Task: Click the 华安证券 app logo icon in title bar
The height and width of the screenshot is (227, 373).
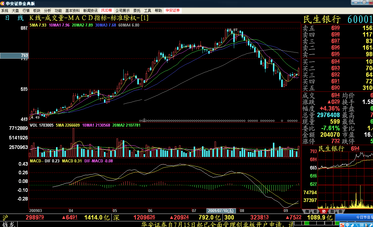Action: (3, 3)
